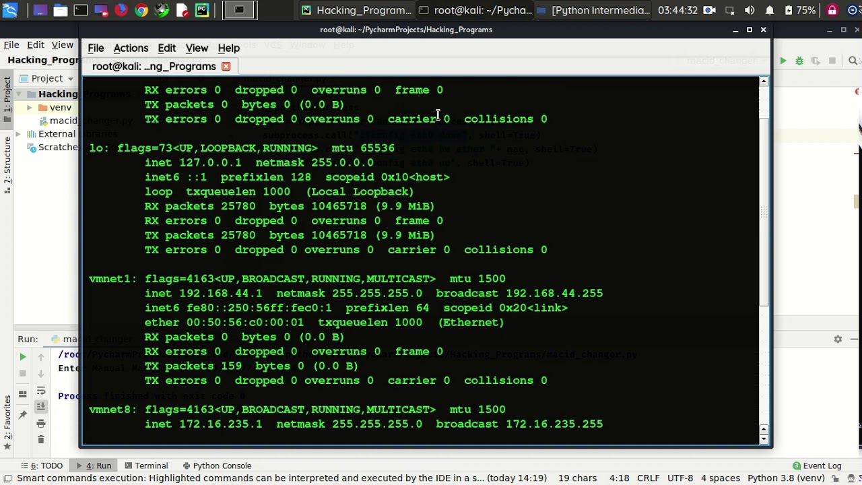Click Up the stack trace arrow

(x=41, y=356)
